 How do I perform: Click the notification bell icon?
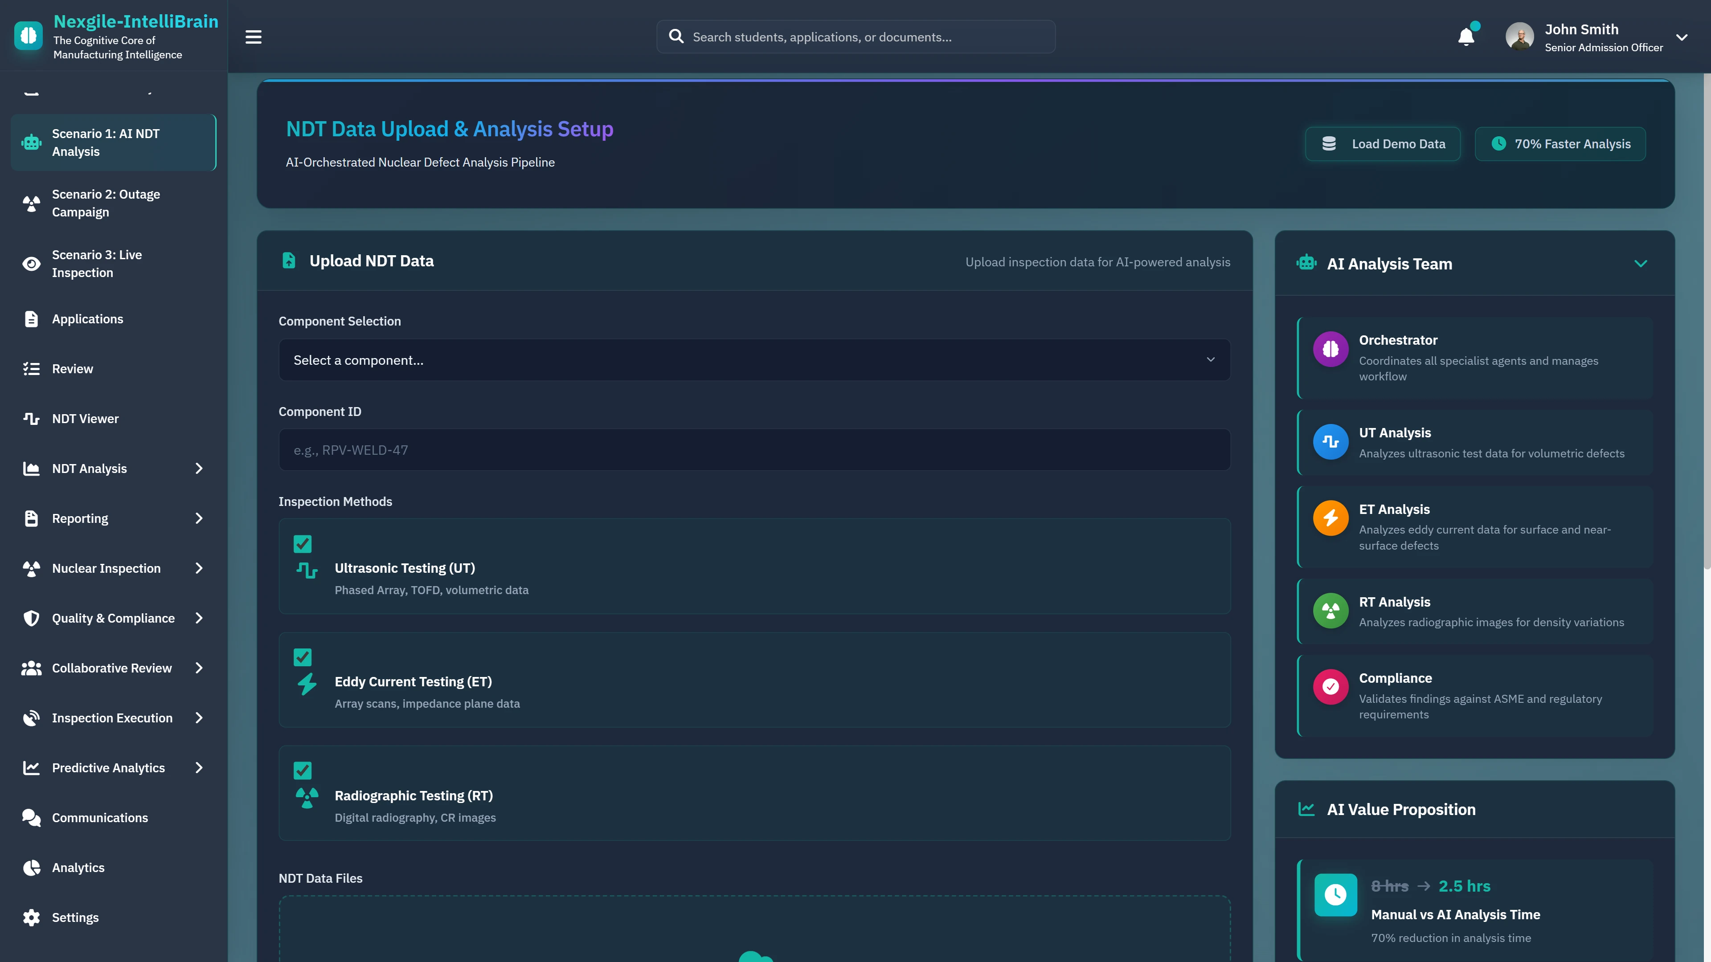coord(1466,37)
